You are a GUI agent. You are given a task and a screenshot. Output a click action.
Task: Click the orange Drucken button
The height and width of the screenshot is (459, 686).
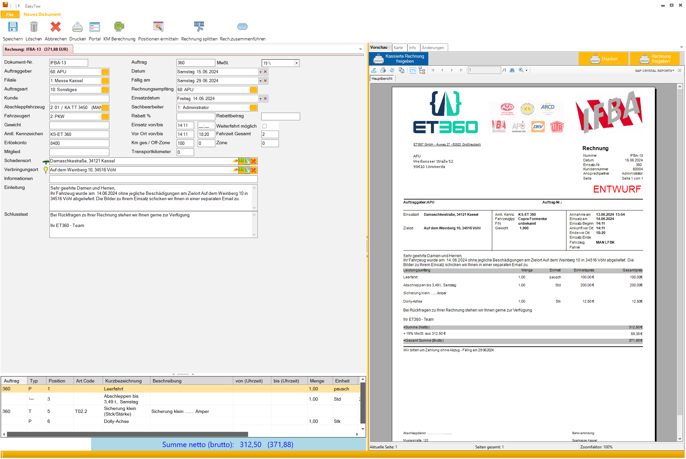coord(603,59)
